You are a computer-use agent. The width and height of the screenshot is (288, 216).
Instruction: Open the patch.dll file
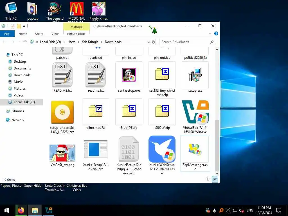[63, 53]
